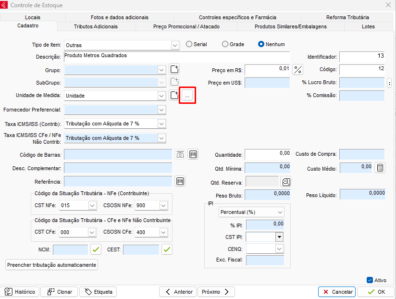Open the CST IPI dropdown

(279, 237)
